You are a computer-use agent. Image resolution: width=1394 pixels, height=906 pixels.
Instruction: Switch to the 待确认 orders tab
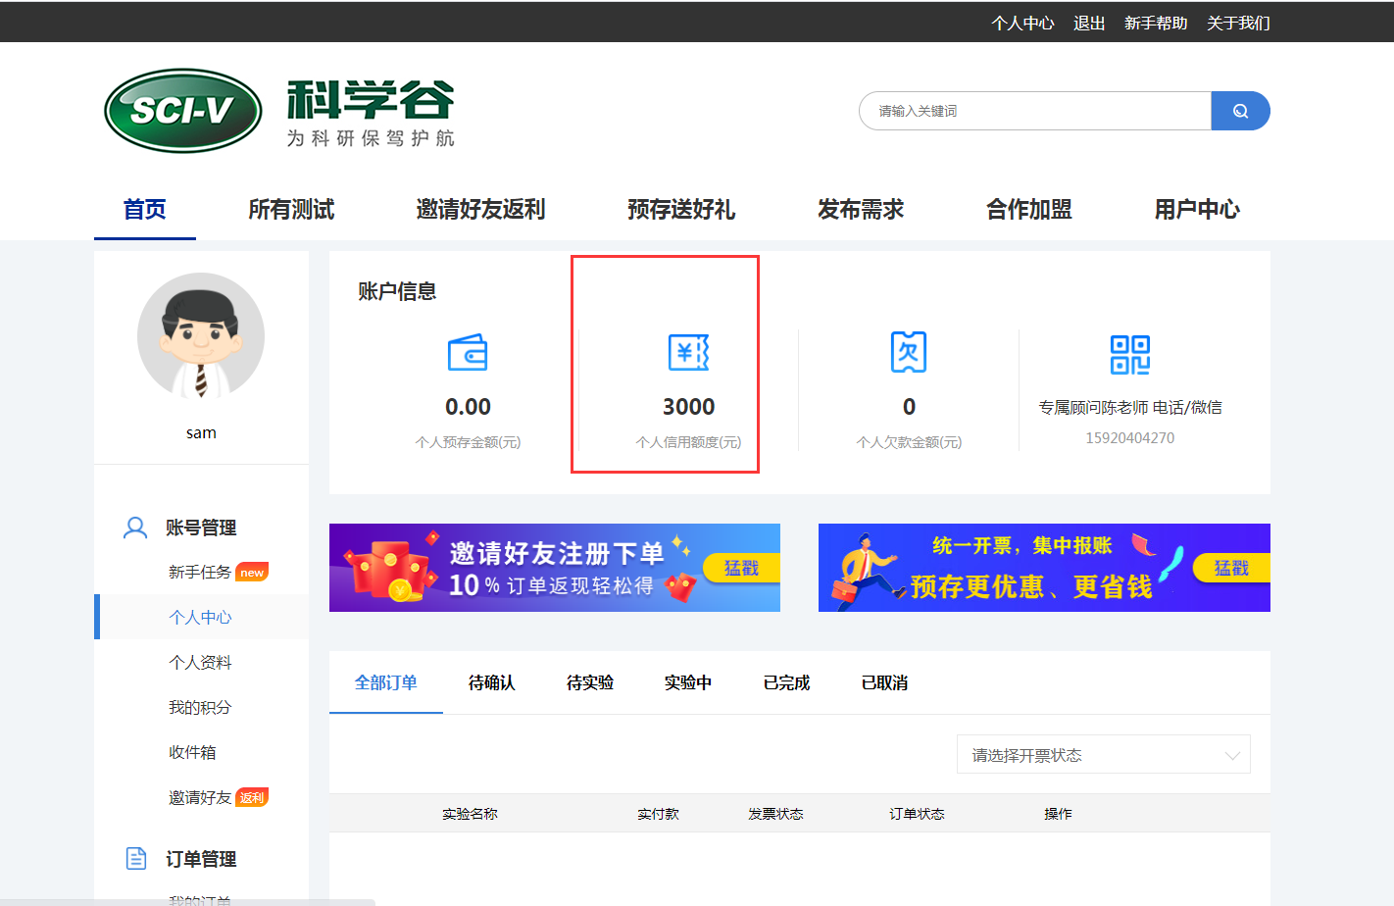(491, 682)
